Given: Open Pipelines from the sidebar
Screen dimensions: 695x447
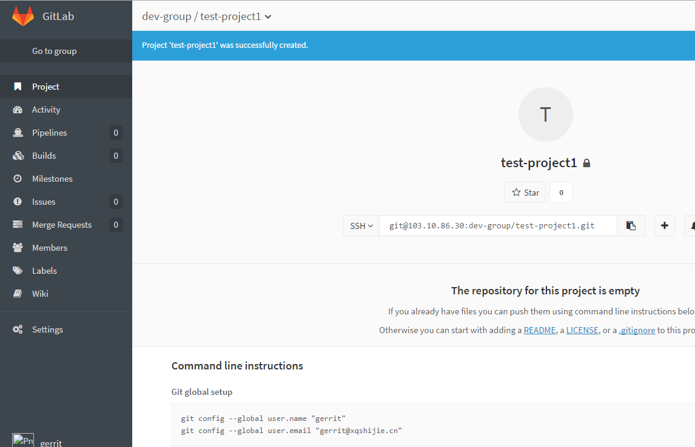Looking at the screenshot, I should click(x=18, y=132).
